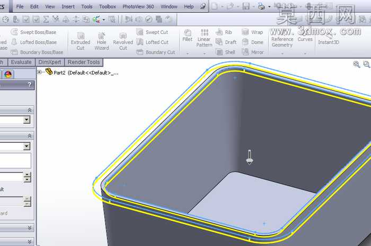Select the Swept Boss/Base tool

pos(33,32)
